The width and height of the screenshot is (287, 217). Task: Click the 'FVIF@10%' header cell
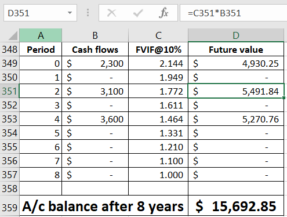coord(158,49)
